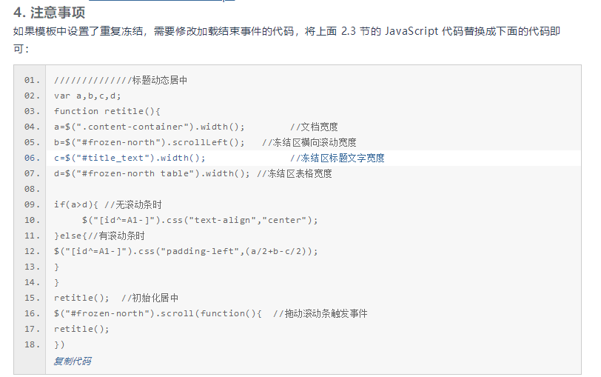Click the content-container width code line

point(196,127)
